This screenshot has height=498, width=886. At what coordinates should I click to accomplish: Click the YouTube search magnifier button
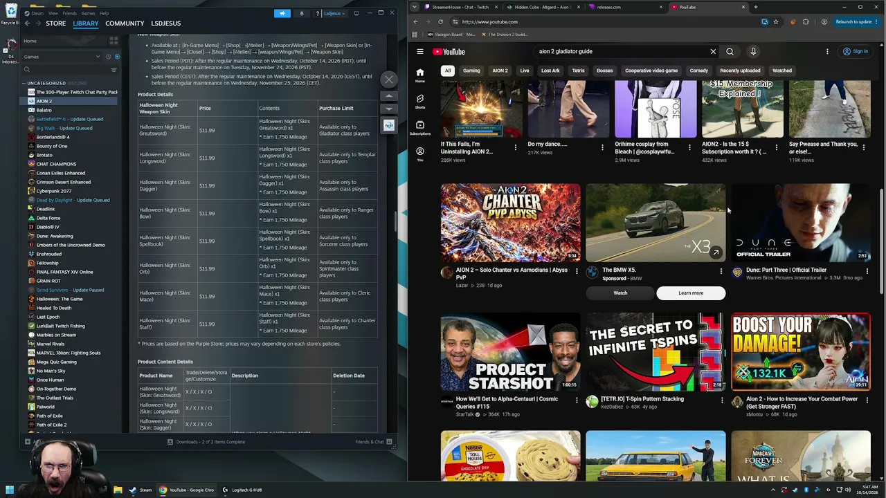click(x=730, y=51)
